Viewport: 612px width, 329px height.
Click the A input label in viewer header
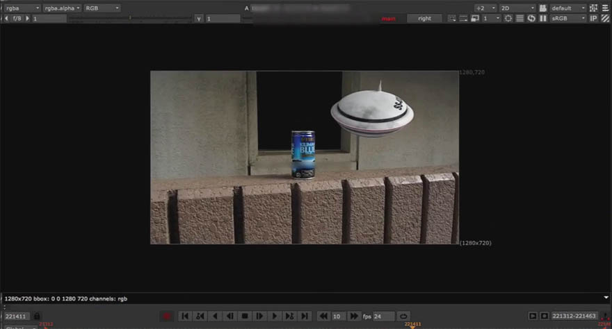pyautogui.click(x=246, y=8)
